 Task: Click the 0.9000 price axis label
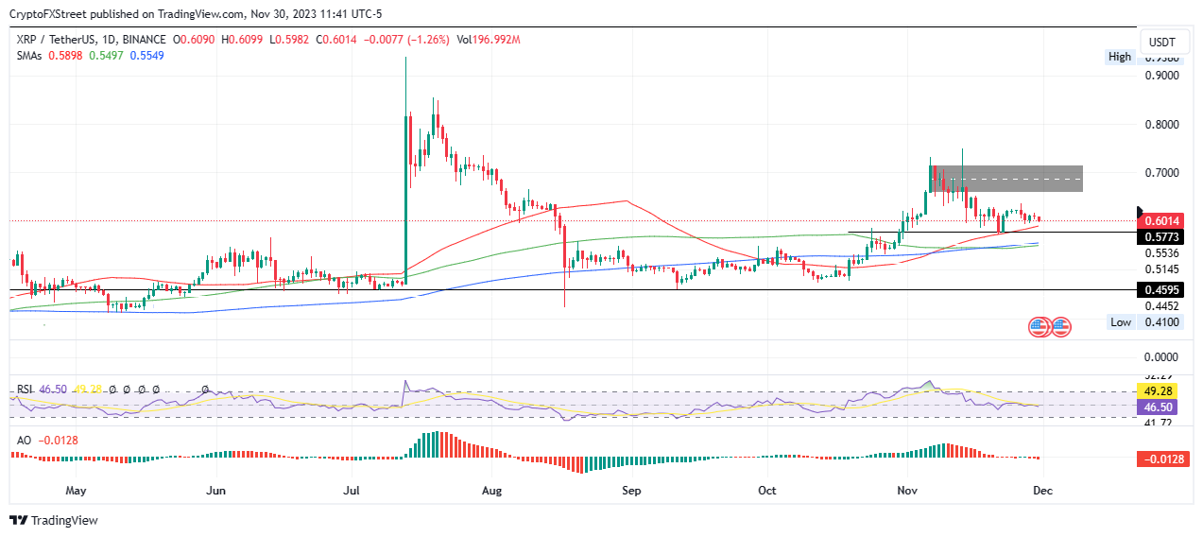coord(1162,76)
